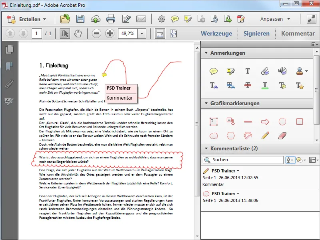Image resolution: width=320 pixels, height=240 pixels.
Task: Click the edit text pencil-page icon
Action: (x=126, y=19)
